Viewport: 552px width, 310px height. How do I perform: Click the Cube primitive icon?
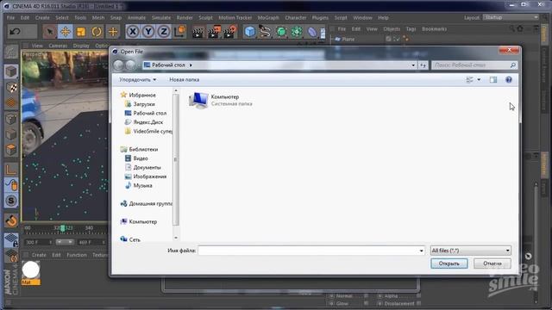249,32
